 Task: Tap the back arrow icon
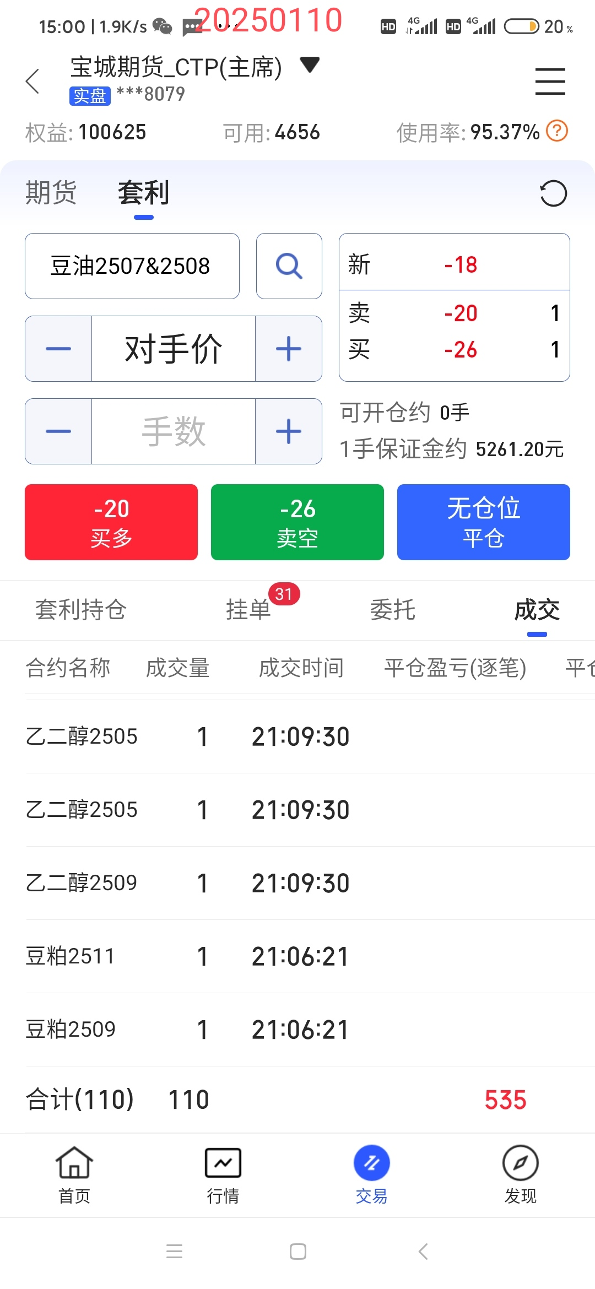point(33,82)
